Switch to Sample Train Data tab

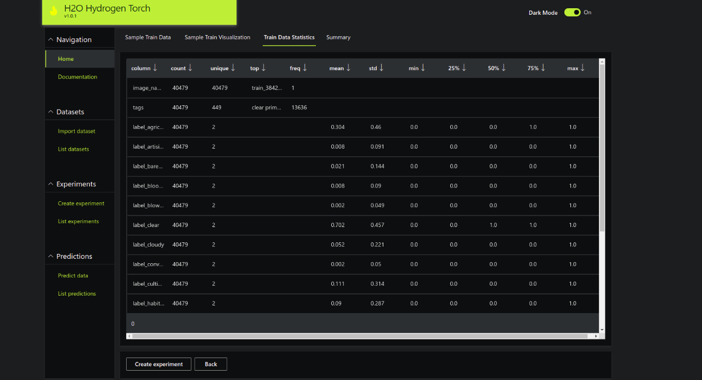(x=148, y=37)
